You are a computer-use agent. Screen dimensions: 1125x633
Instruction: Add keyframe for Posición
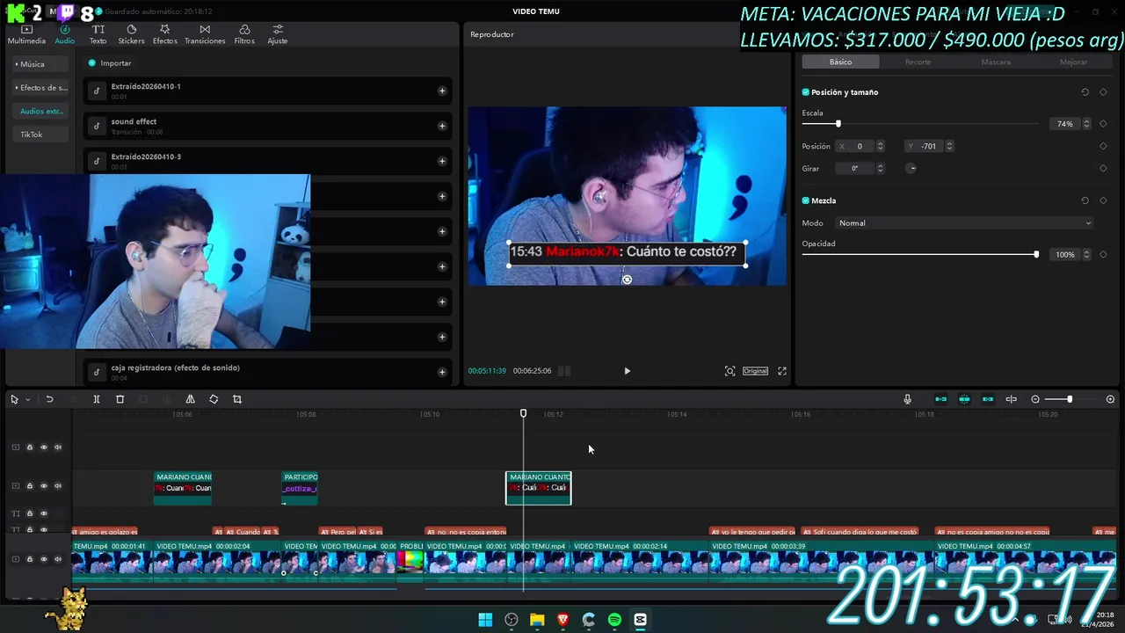(x=1103, y=146)
